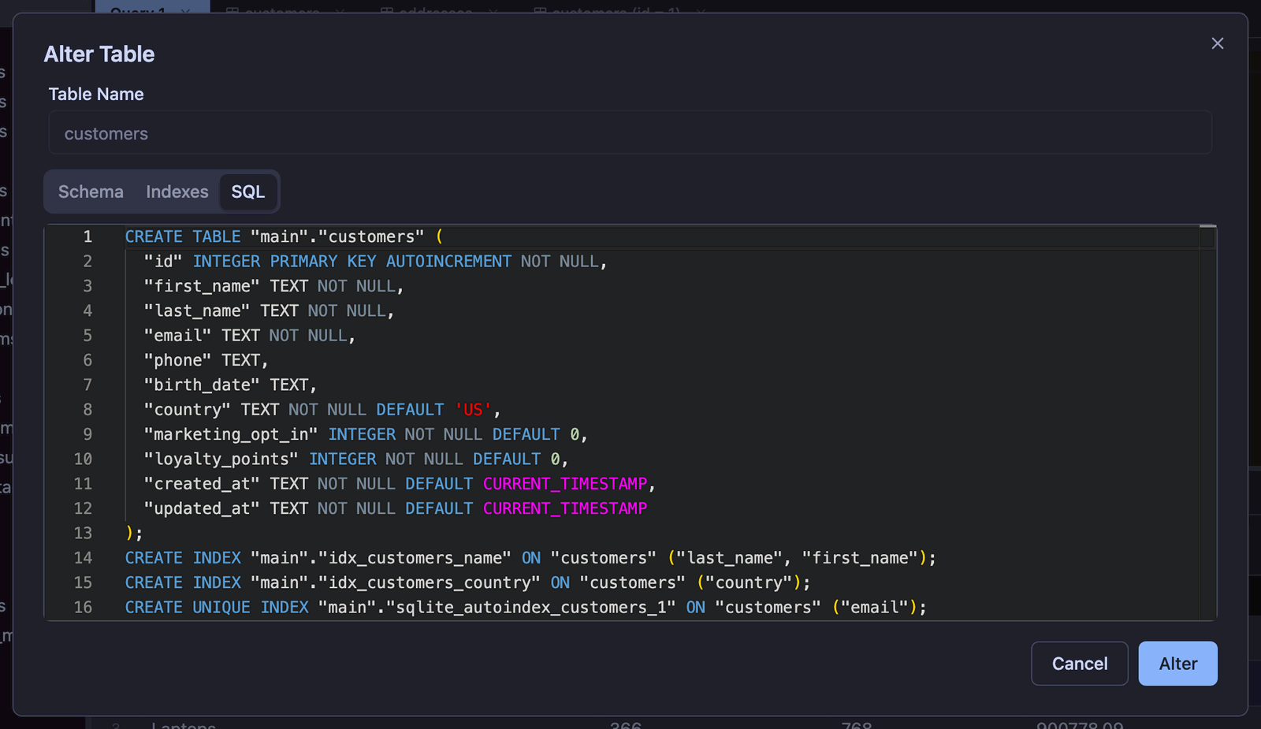1261x729 pixels.
Task: Click the "created_at" column line
Action: 400,484
